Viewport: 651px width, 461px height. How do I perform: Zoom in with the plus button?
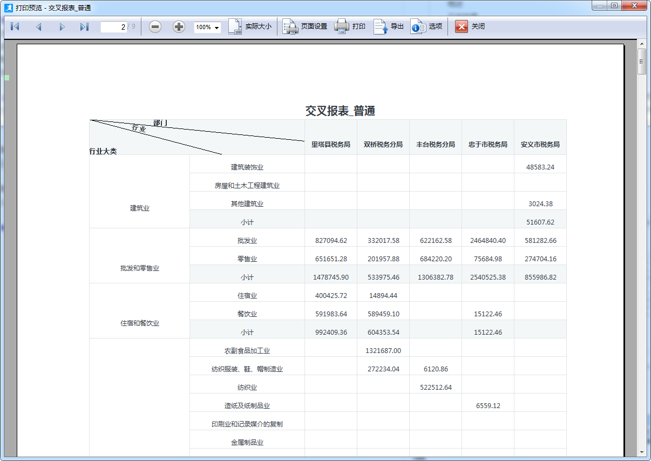pyautogui.click(x=179, y=26)
